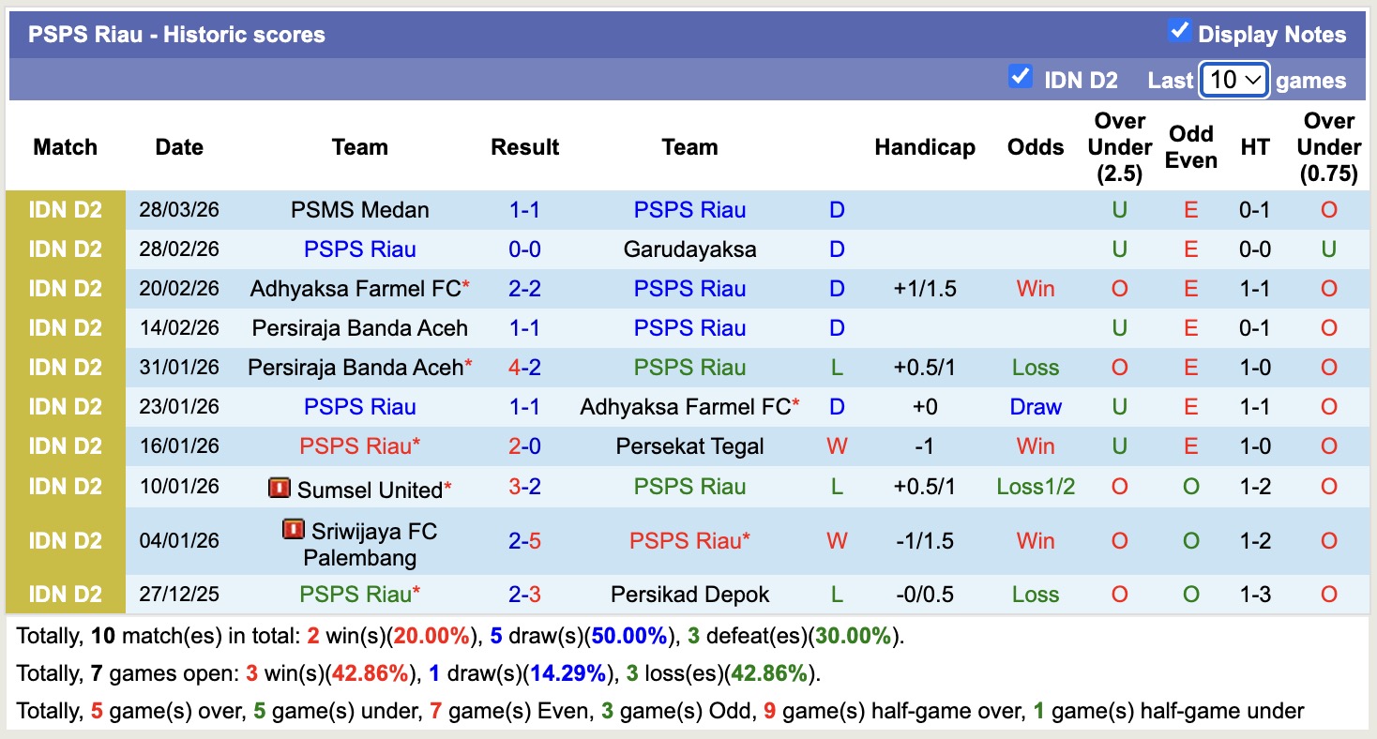
Task: Click the Over Under (2.5) column header
Action: [1119, 147]
